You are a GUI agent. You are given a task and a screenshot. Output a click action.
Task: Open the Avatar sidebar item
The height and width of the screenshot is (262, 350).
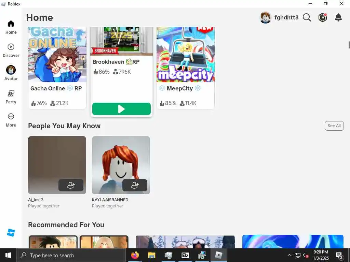click(x=11, y=73)
